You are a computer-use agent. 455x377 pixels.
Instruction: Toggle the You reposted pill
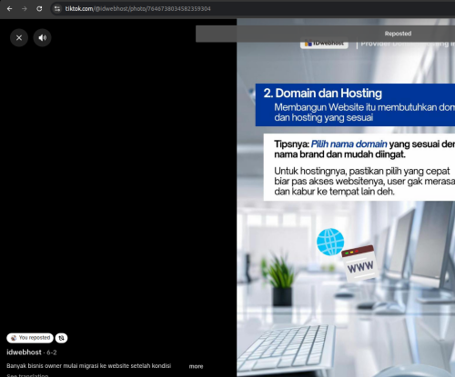point(30,338)
